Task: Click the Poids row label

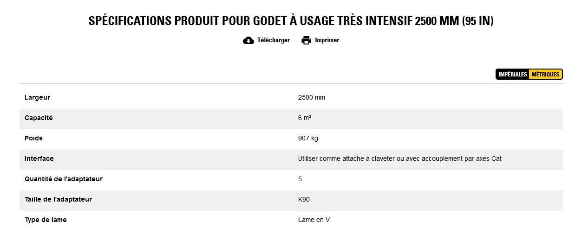Action: (x=33, y=139)
